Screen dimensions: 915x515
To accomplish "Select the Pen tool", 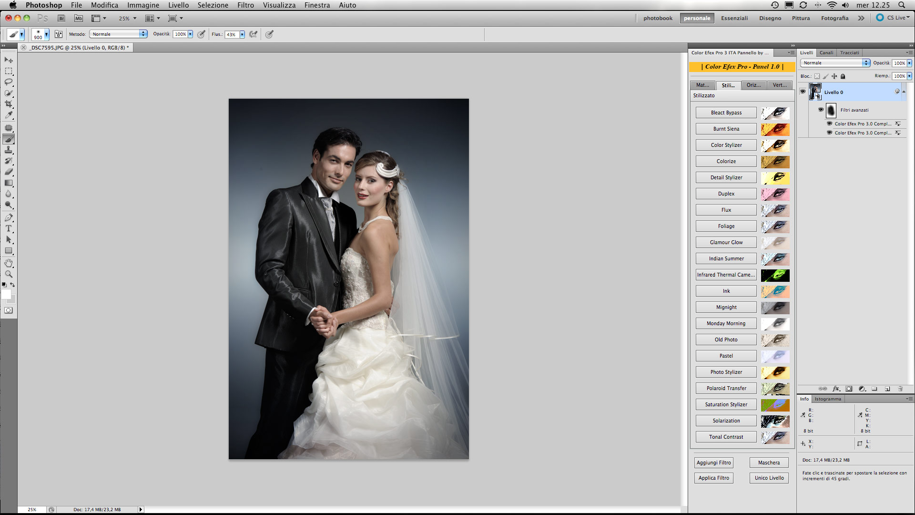I will click(x=9, y=217).
